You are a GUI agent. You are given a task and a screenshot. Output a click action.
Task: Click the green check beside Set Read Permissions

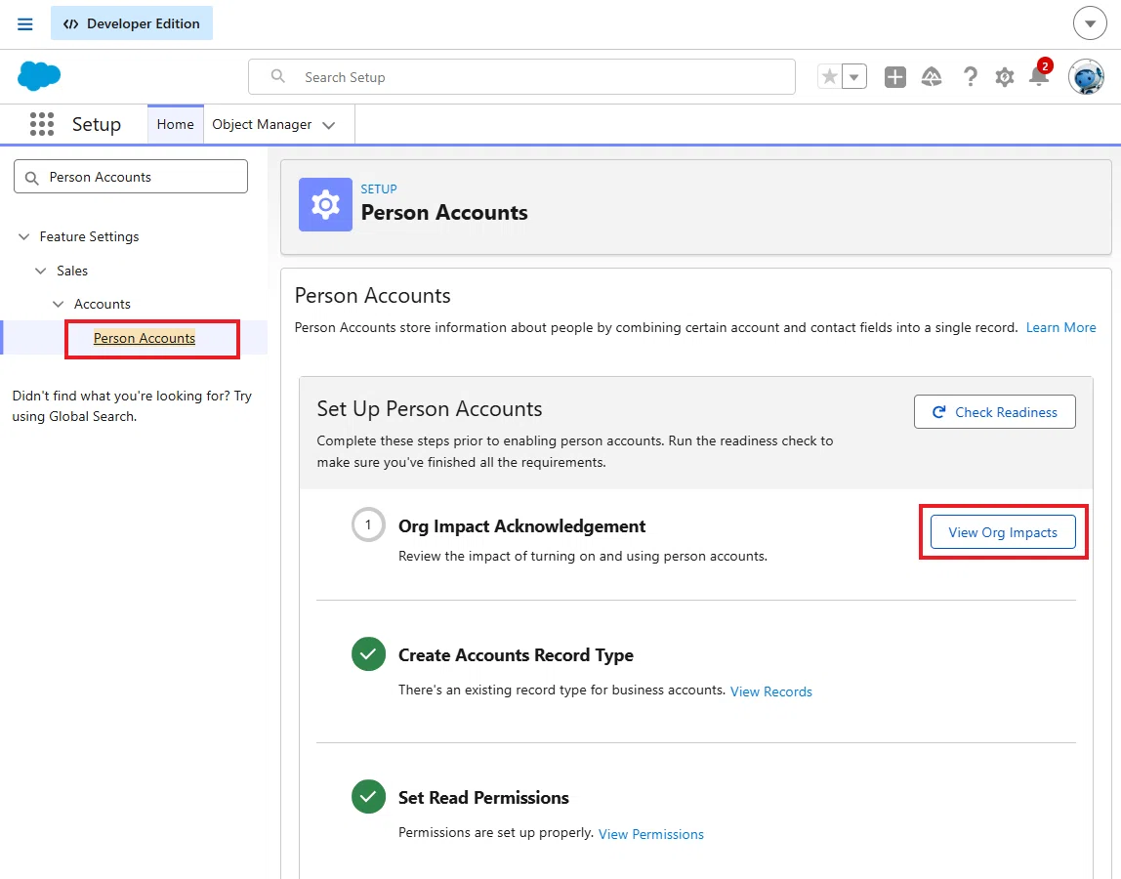coord(368,796)
